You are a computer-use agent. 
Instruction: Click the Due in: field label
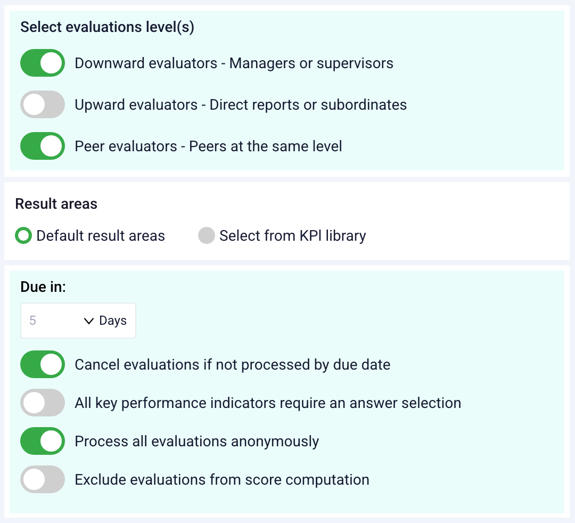(43, 287)
